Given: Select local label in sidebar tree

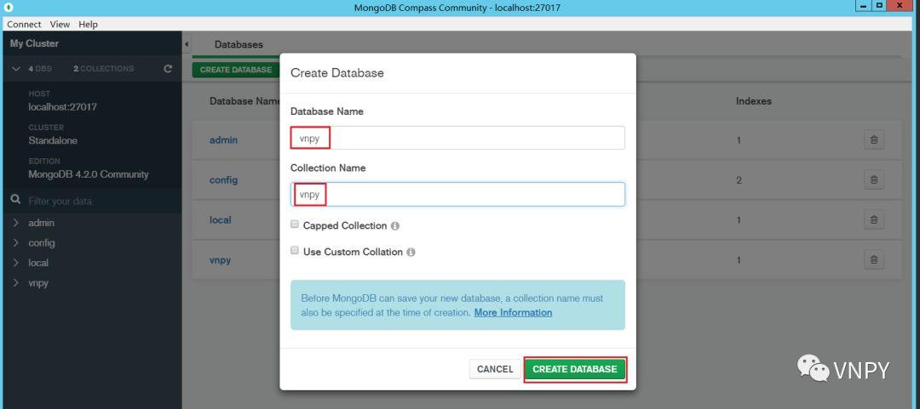Looking at the screenshot, I should 38,263.
